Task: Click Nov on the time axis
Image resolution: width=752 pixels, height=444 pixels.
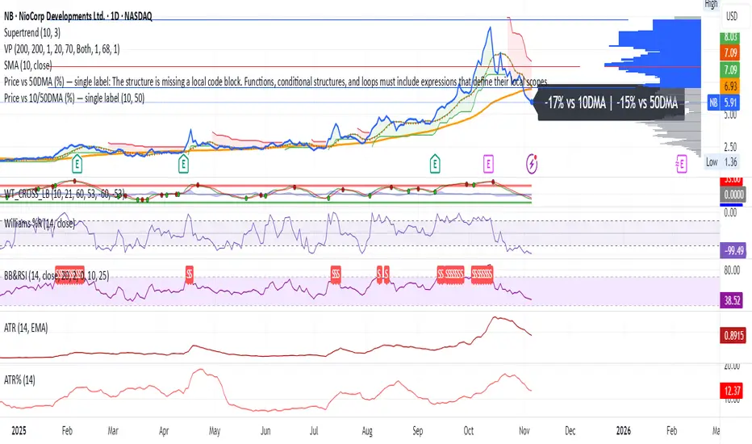Action: point(524,430)
